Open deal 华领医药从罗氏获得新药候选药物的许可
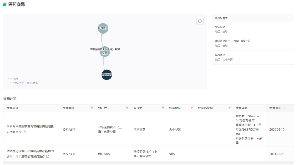 pos(30,154)
